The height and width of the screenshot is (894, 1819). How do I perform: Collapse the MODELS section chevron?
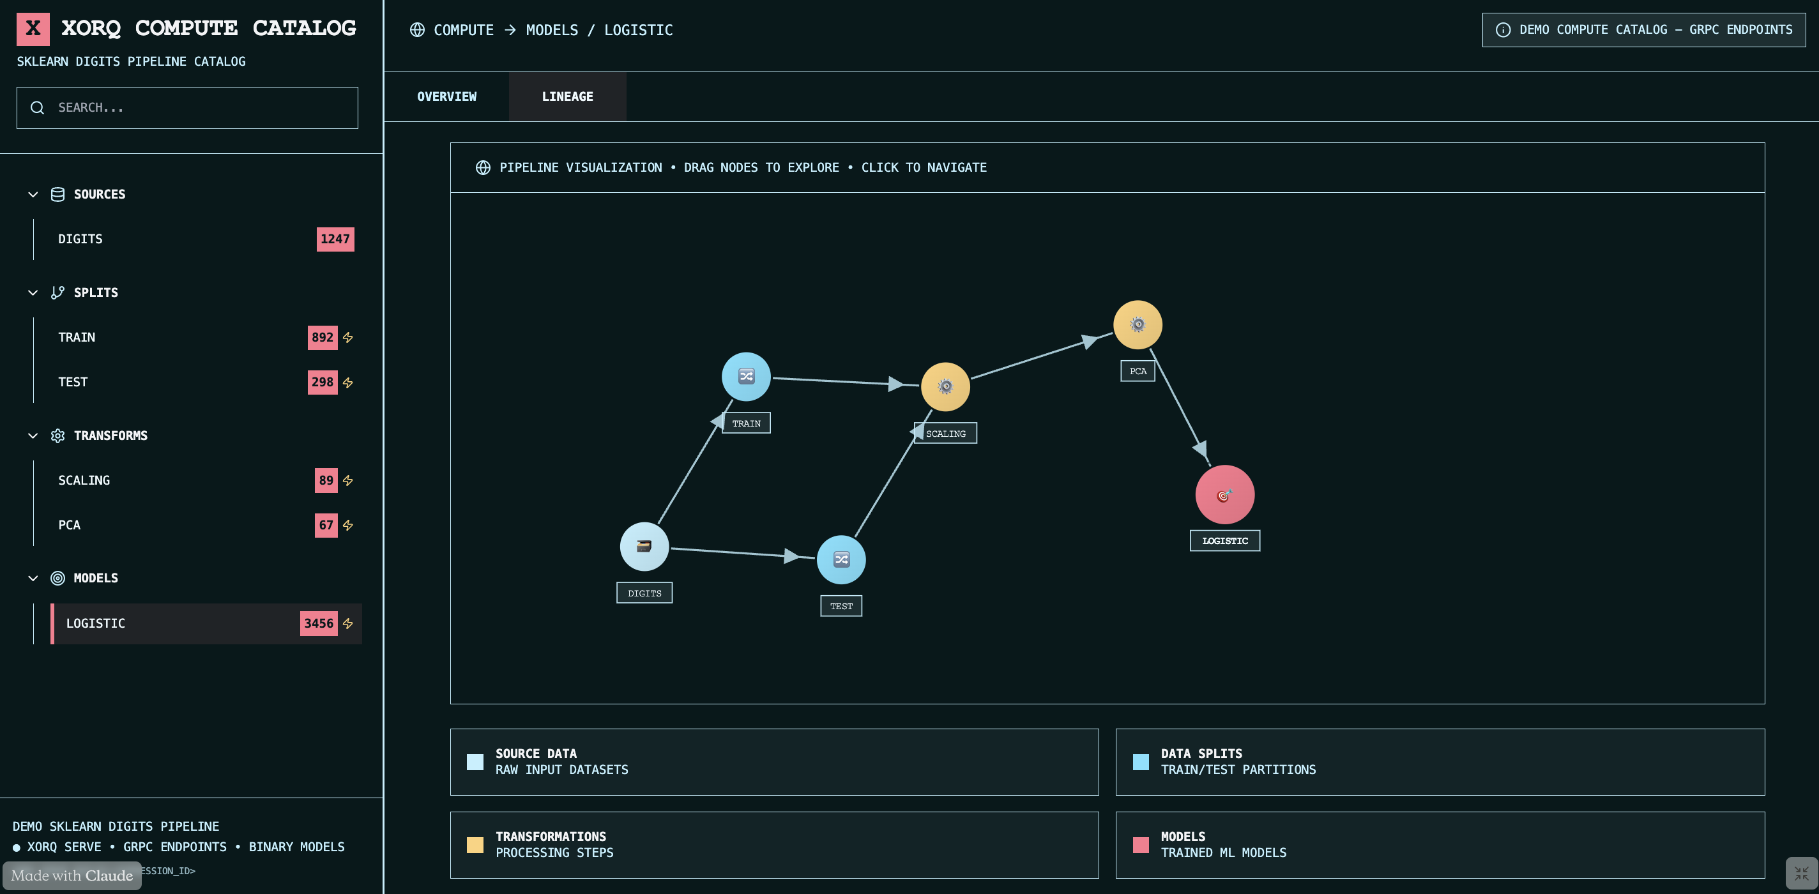33,579
